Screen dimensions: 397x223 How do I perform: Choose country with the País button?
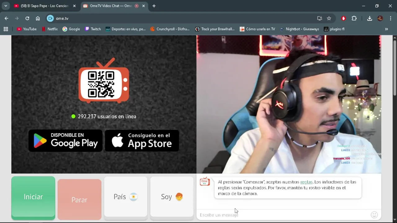[x=126, y=197]
